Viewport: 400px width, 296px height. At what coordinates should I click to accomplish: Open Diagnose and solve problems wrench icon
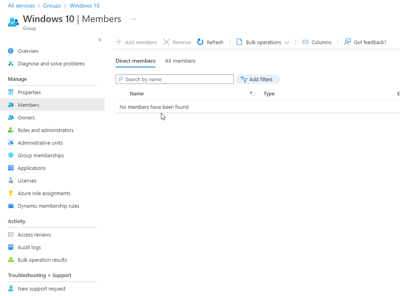point(11,63)
